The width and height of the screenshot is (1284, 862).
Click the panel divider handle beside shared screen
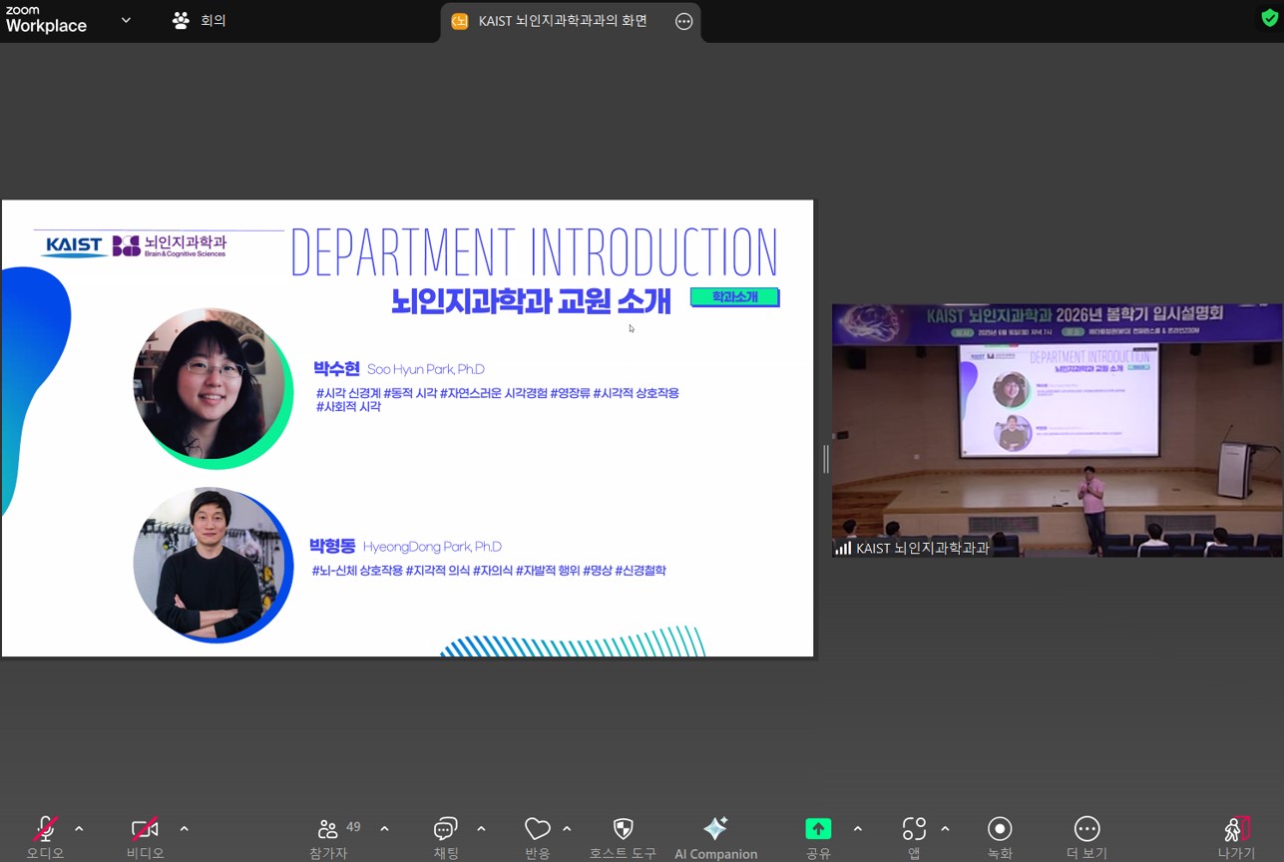[x=825, y=459]
